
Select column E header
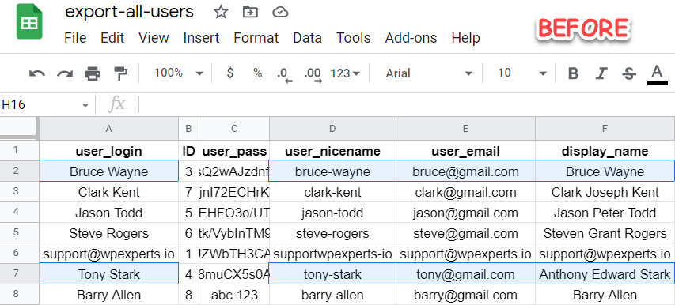(466, 128)
